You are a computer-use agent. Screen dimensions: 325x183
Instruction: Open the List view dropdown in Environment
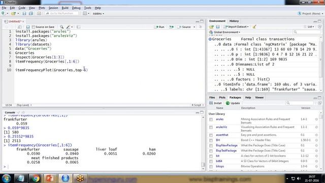pos(309,27)
